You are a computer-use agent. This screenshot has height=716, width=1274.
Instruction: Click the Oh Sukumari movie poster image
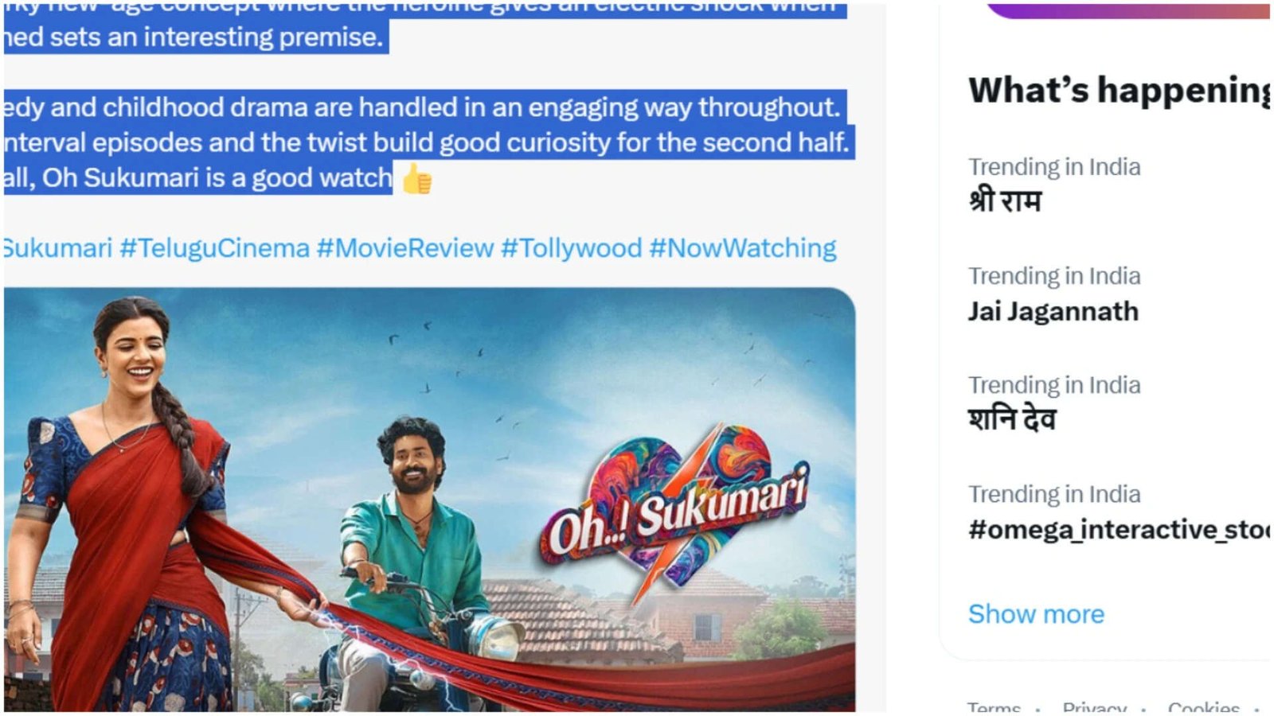(430, 499)
